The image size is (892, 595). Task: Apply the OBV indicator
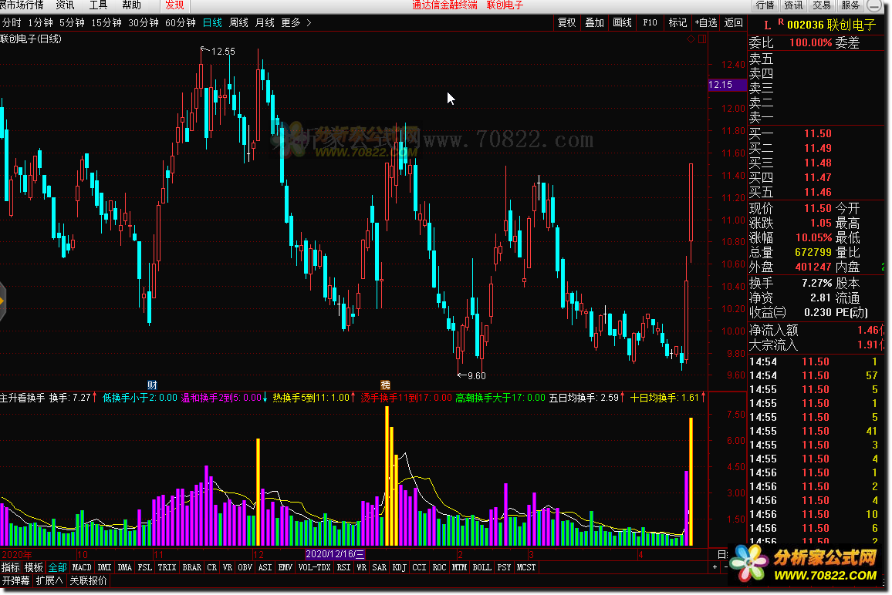pos(245,567)
